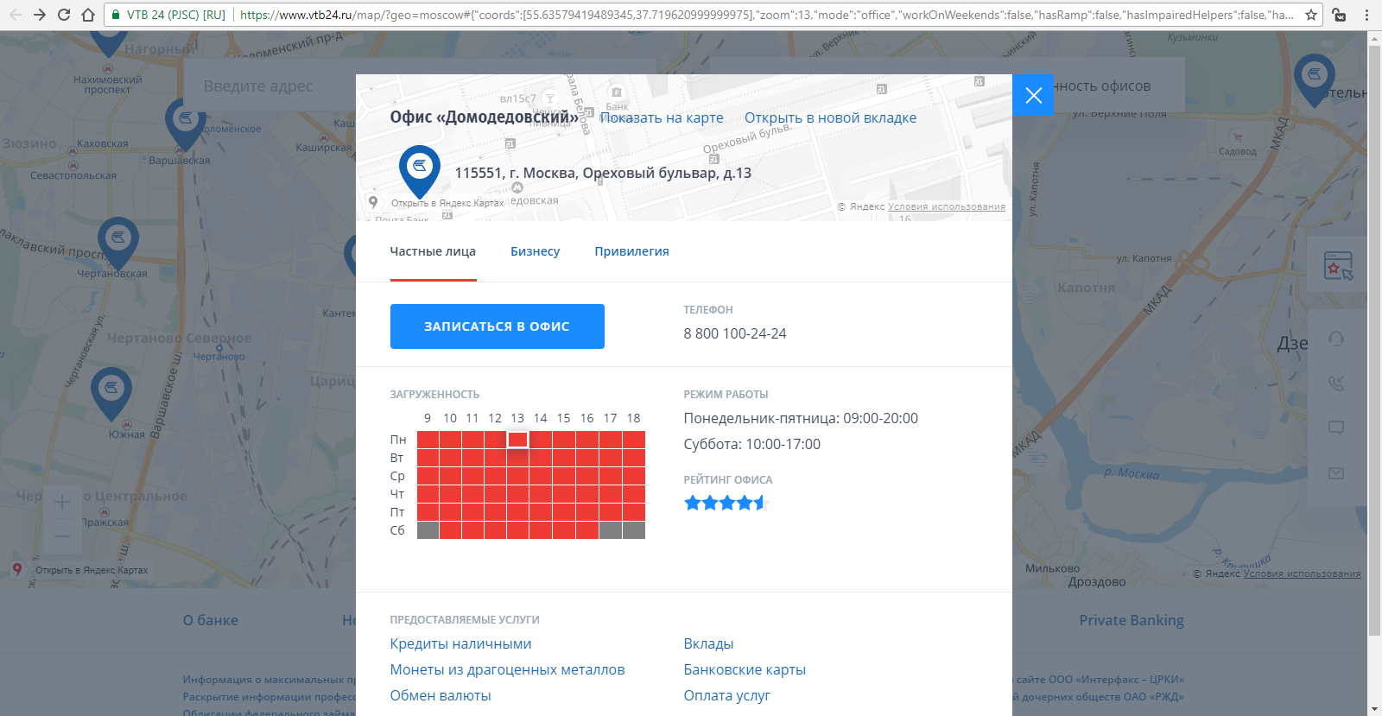Reload the page in the browser

(x=64, y=15)
